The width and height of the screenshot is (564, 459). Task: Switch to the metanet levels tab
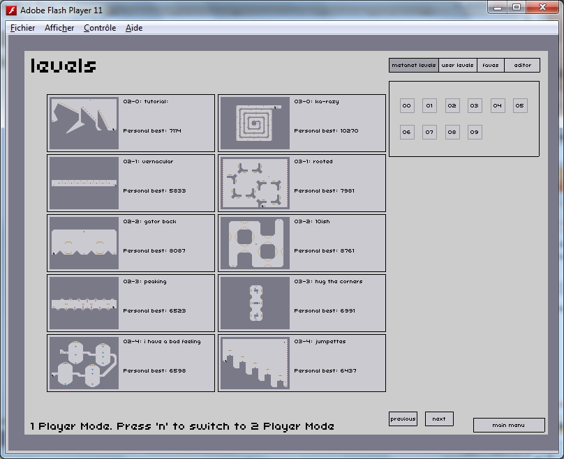pyautogui.click(x=414, y=66)
